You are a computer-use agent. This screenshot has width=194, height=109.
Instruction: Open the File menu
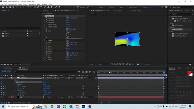point(2,4)
